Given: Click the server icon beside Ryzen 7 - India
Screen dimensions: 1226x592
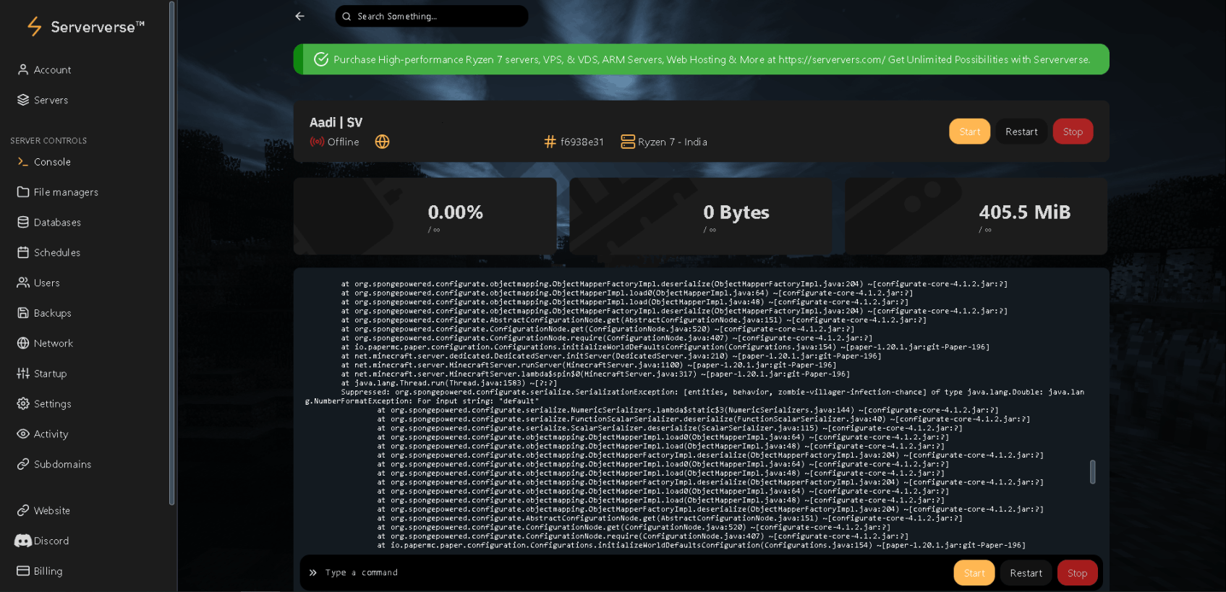Looking at the screenshot, I should [x=628, y=142].
